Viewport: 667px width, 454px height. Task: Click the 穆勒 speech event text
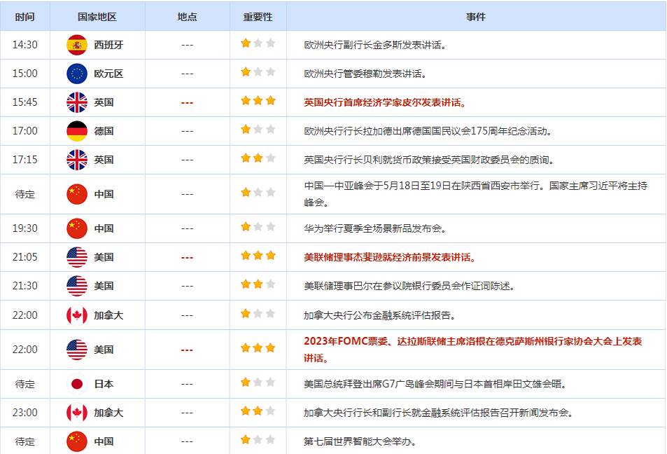pos(365,74)
